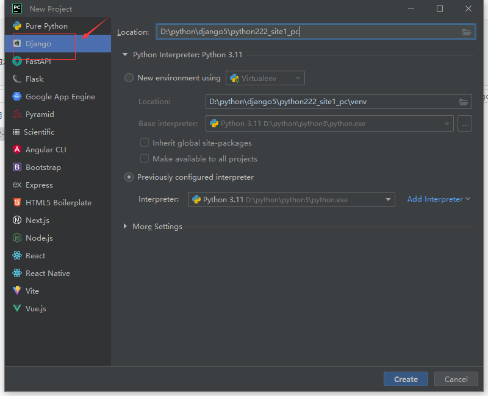Minimize the New Project dialog window
This screenshot has width=488, height=396.
coord(411,9)
